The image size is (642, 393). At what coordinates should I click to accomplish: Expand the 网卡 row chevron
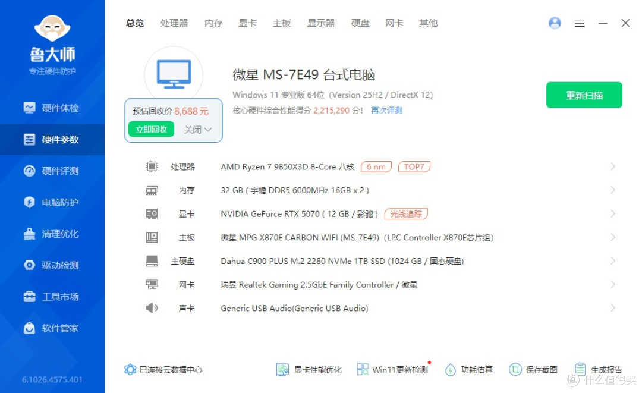coord(613,284)
